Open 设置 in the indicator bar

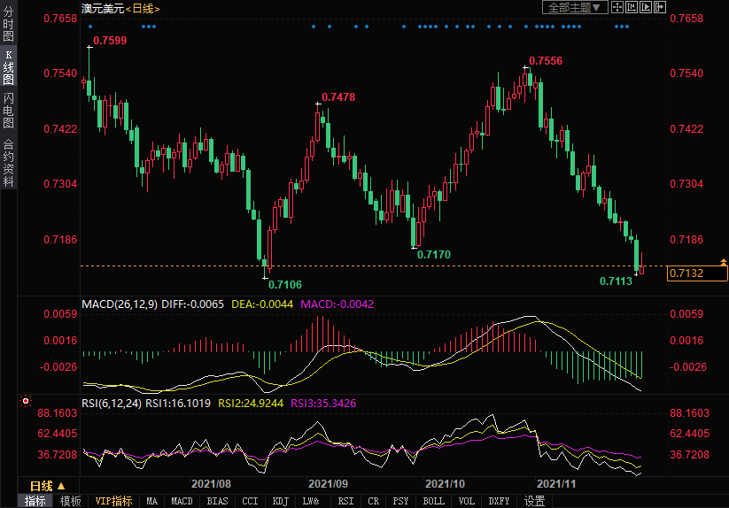coord(534,501)
